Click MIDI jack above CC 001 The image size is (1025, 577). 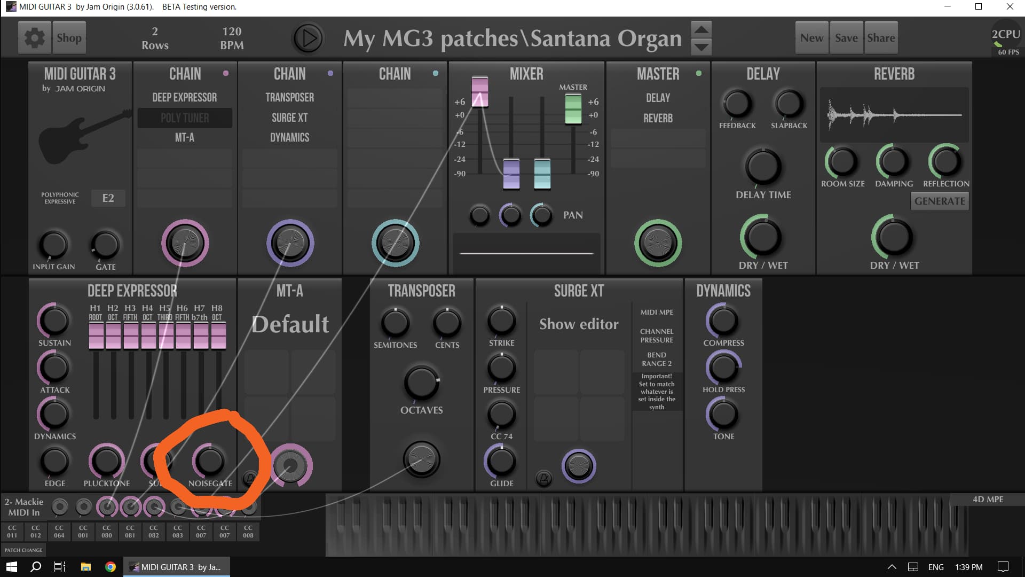pyautogui.click(x=83, y=506)
